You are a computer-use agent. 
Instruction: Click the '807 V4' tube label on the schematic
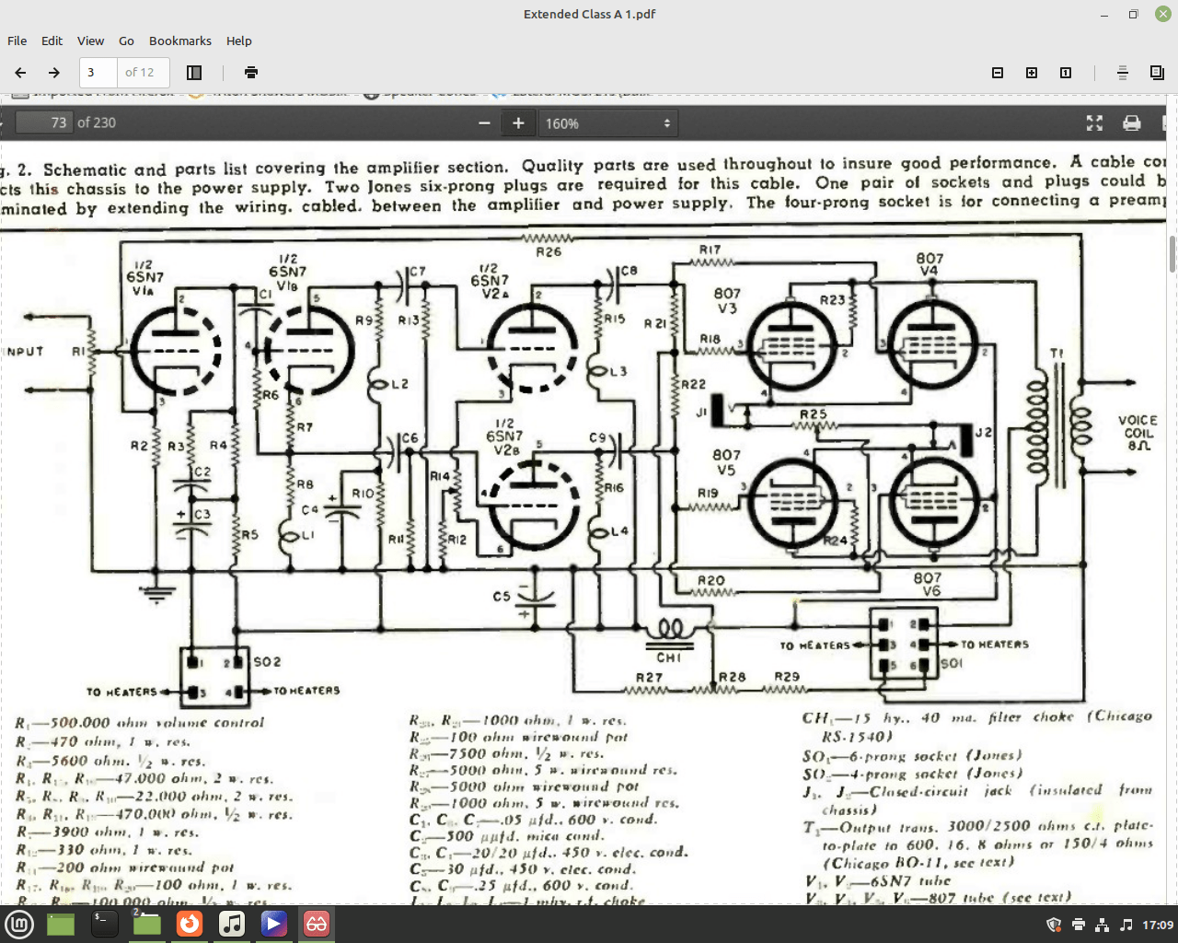point(930,264)
